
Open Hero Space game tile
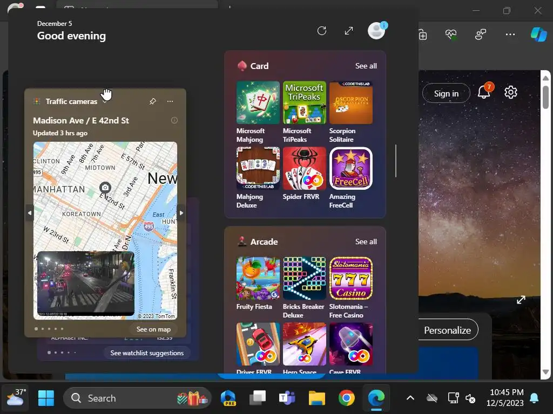click(x=305, y=344)
